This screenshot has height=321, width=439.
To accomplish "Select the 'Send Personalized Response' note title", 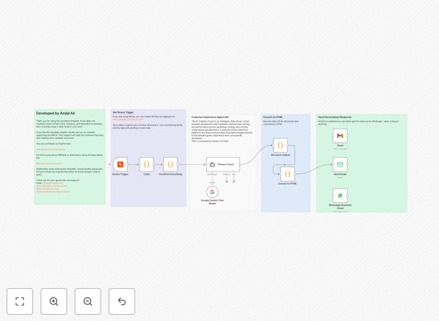I will coord(335,117).
